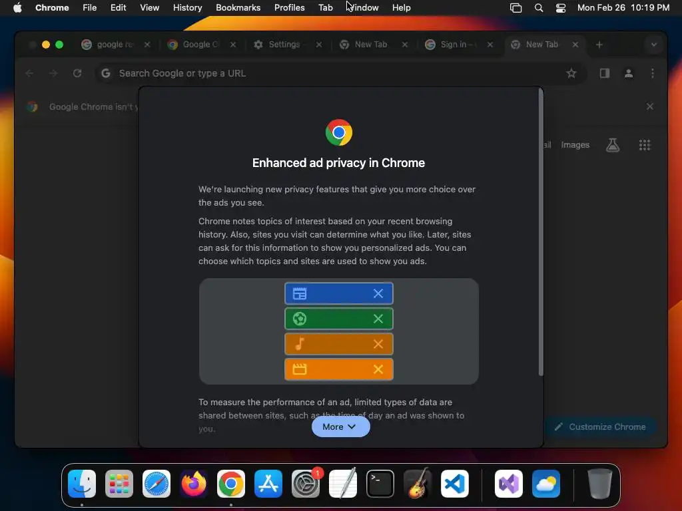Screen dimensions: 682x511
Task: Close the 'Sign in' tab
Action: coord(490,45)
